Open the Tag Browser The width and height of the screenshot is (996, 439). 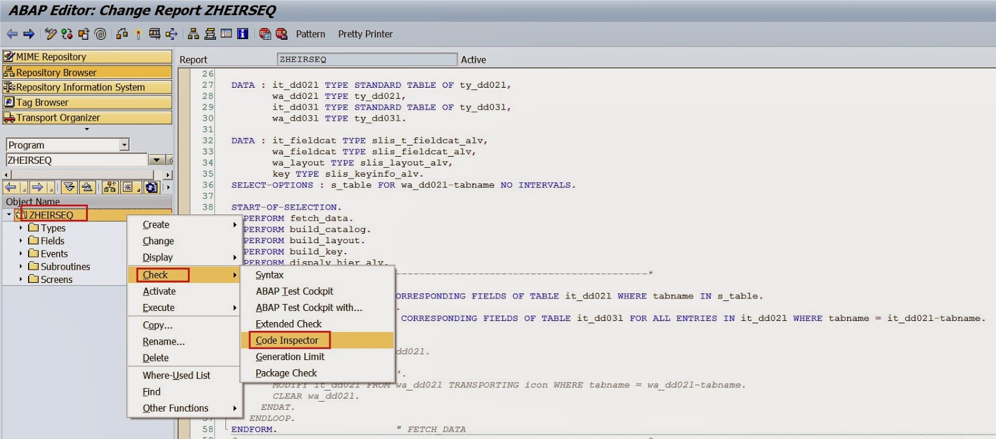click(87, 103)
